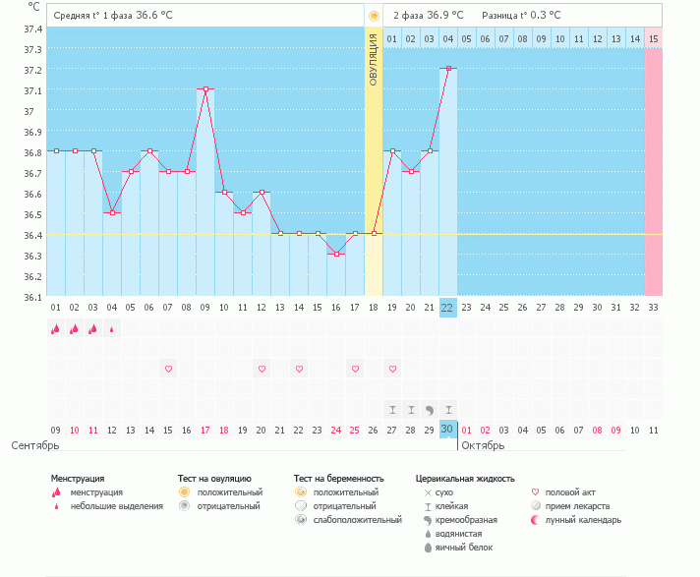Click the лунный календарь moon icon in legend
700x577 pixels.
536,520
